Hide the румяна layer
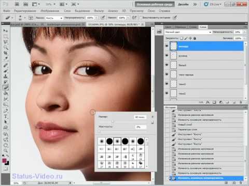 (167, 55)
